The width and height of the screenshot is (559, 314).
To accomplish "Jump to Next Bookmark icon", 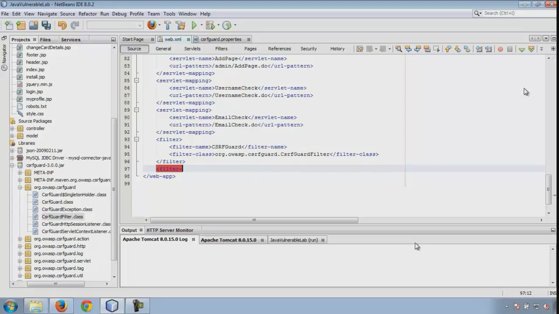I will point(458,49).
